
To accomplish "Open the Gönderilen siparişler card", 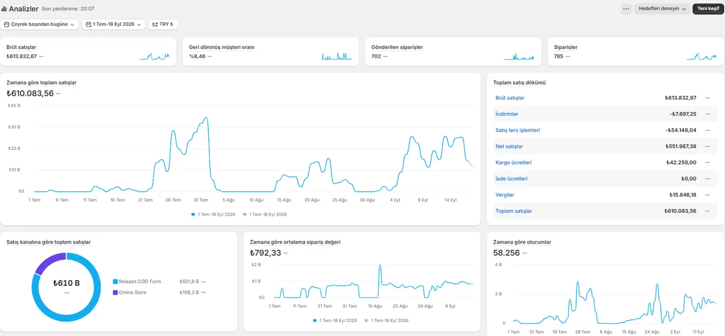I will [453, 52].
